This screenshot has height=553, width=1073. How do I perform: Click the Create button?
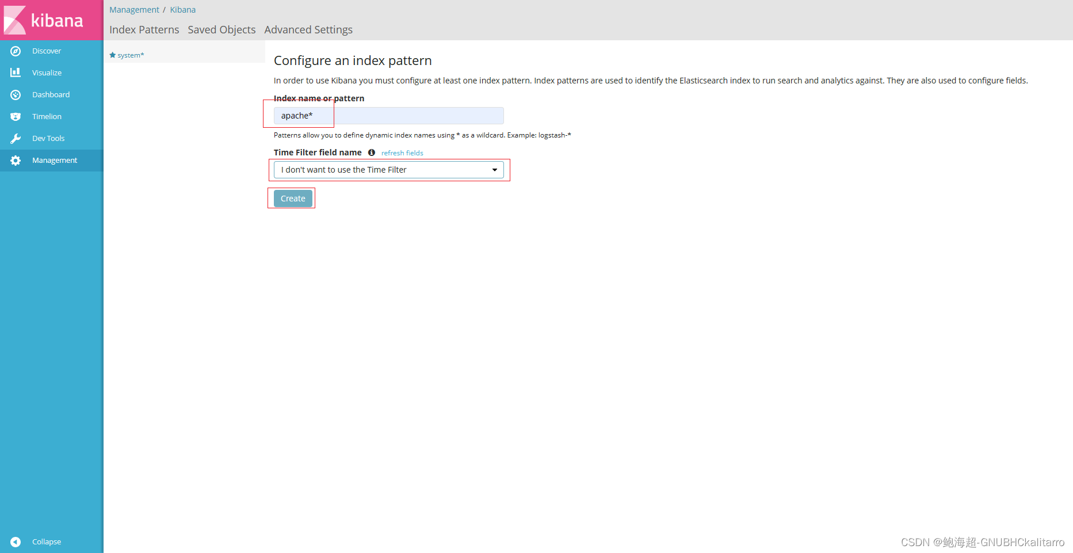tap(293, 199)
